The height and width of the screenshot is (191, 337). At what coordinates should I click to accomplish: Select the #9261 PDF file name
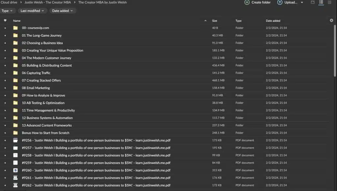(x=96, y=178)
